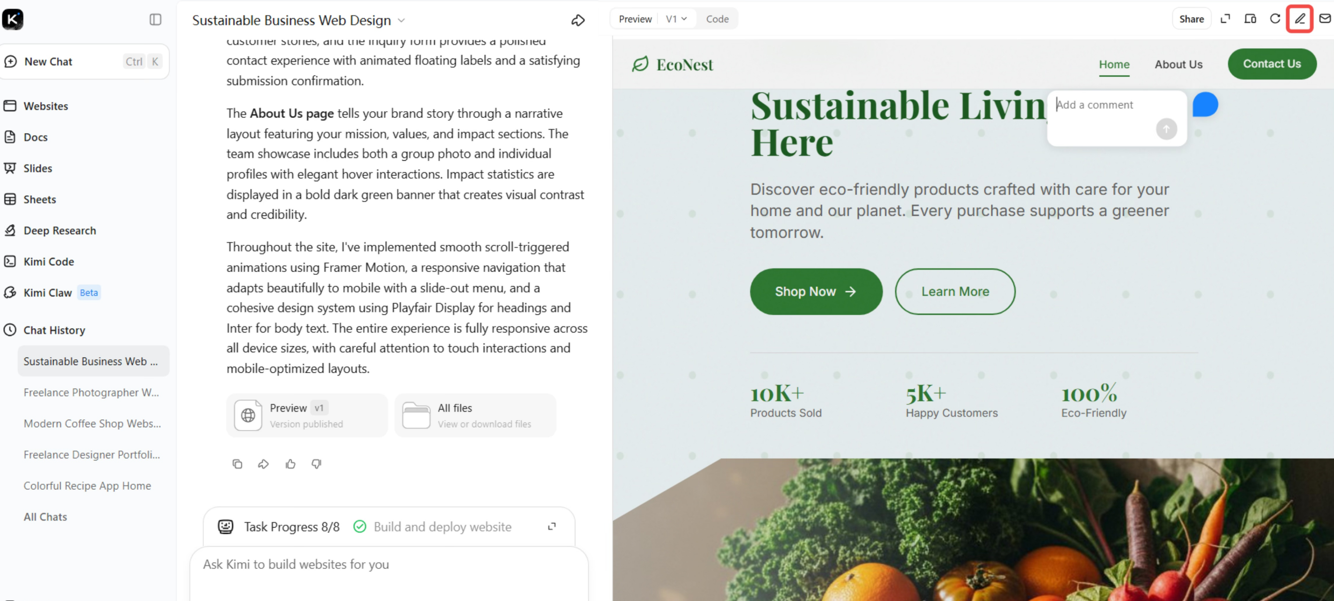Click the blue comment bubble marker

[x=1205, y=105]
